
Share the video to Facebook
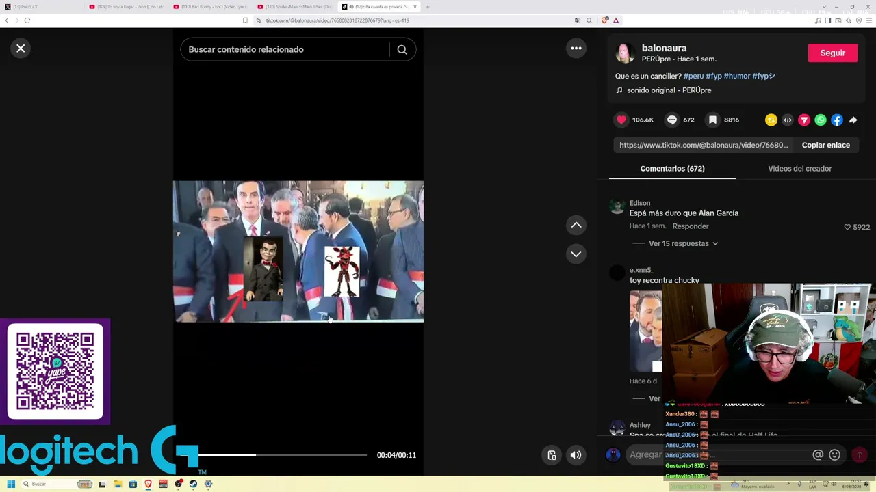837,120
